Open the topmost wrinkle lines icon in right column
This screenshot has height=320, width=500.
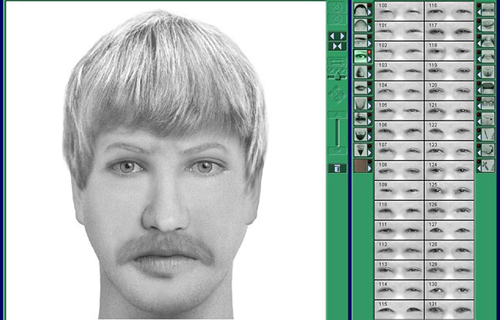488,9
